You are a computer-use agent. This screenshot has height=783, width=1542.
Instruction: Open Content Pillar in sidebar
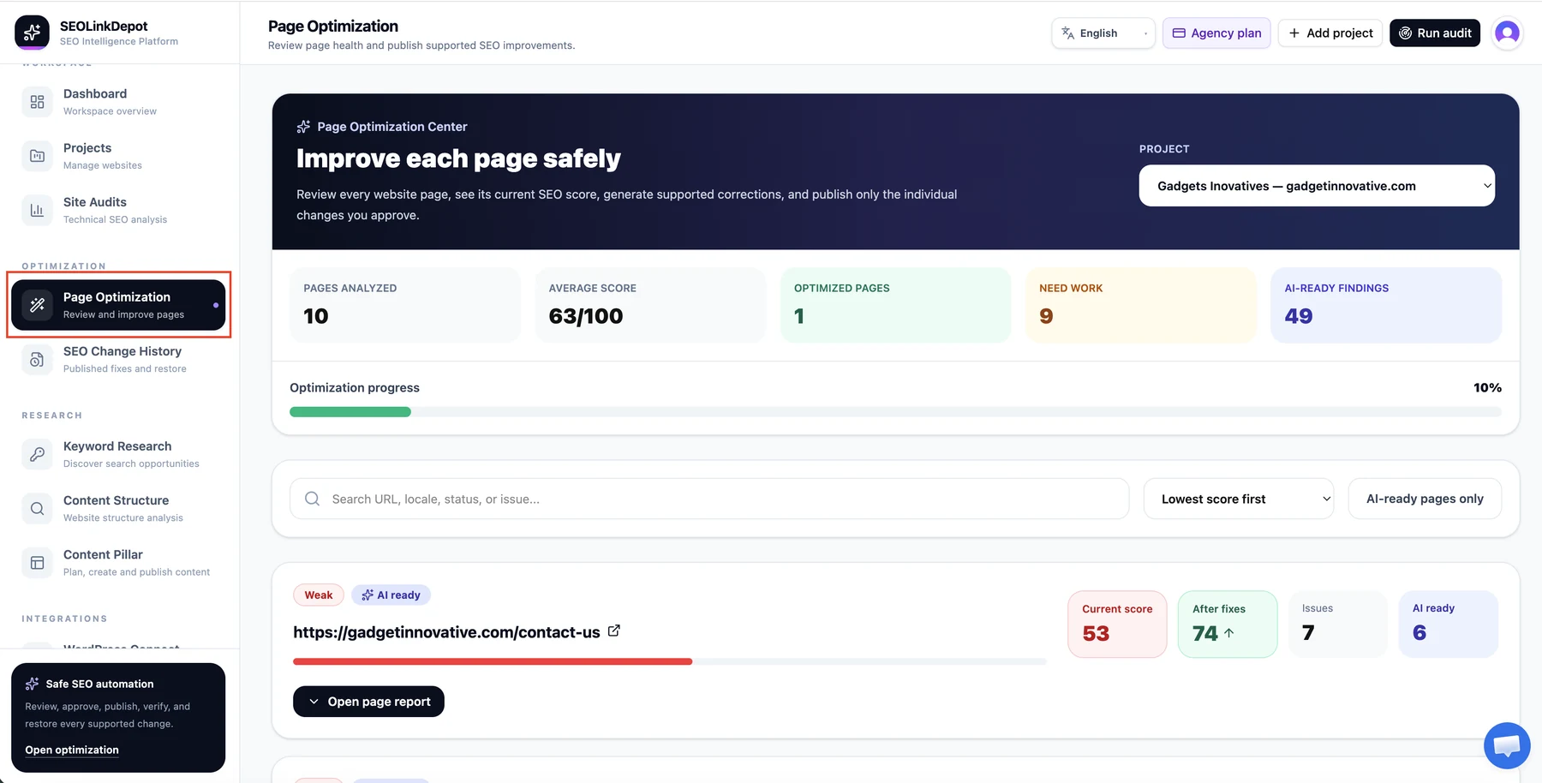click(118, 562)
